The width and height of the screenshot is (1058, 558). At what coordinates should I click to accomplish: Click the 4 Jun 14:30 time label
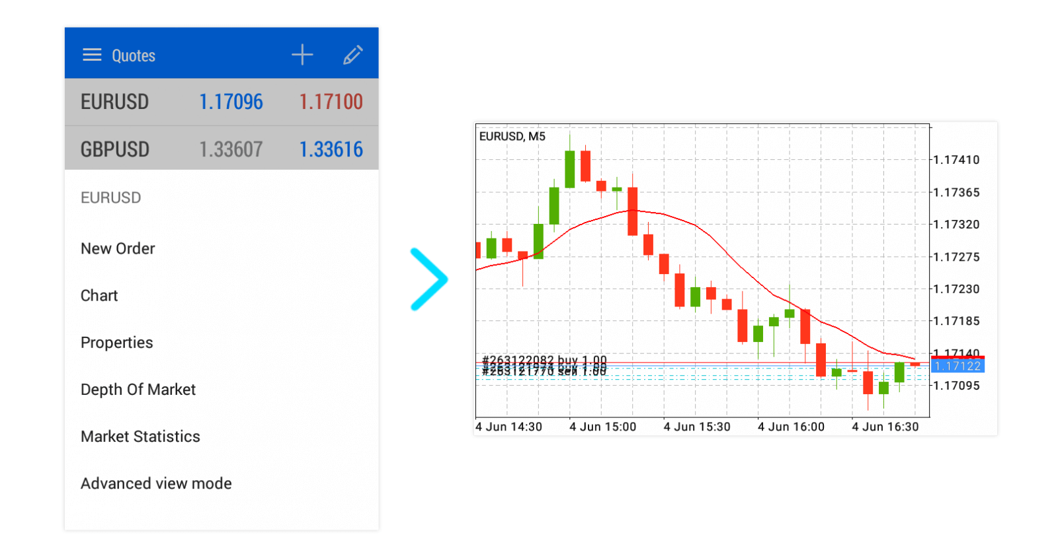point(509,427)
